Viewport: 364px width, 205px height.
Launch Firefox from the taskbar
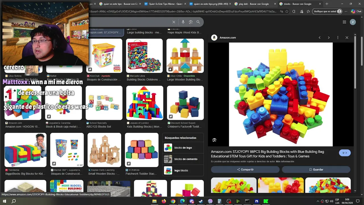pyautogui.click(x=164, y=201)
